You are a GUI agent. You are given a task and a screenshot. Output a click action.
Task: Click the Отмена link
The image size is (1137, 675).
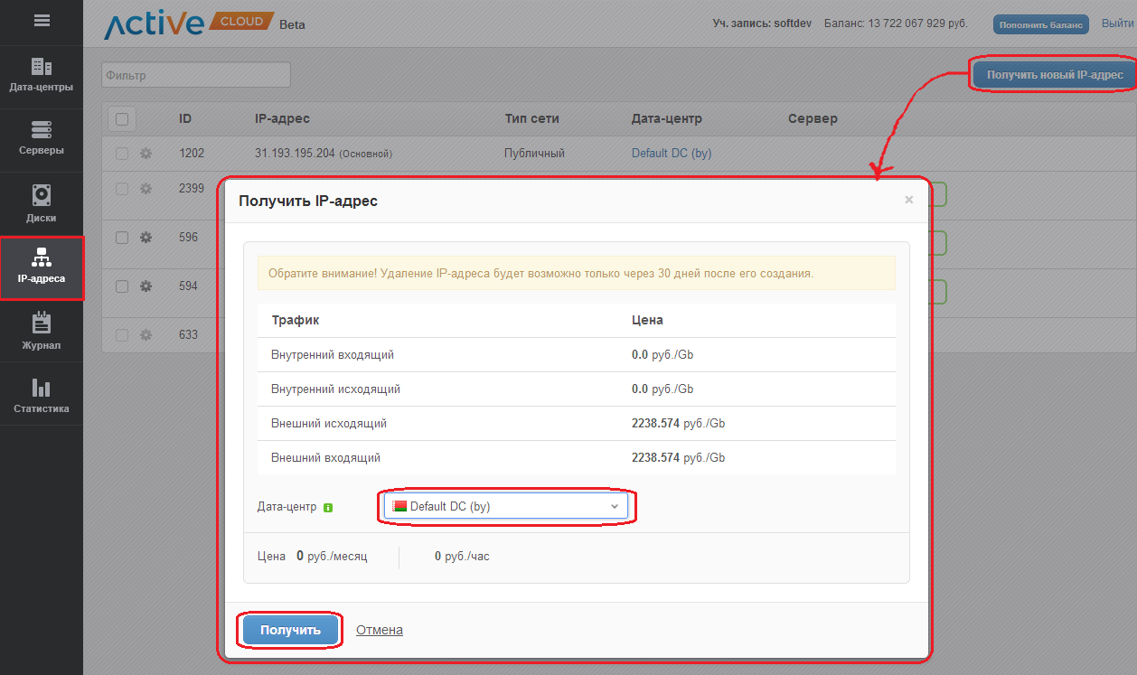(379, 630)
